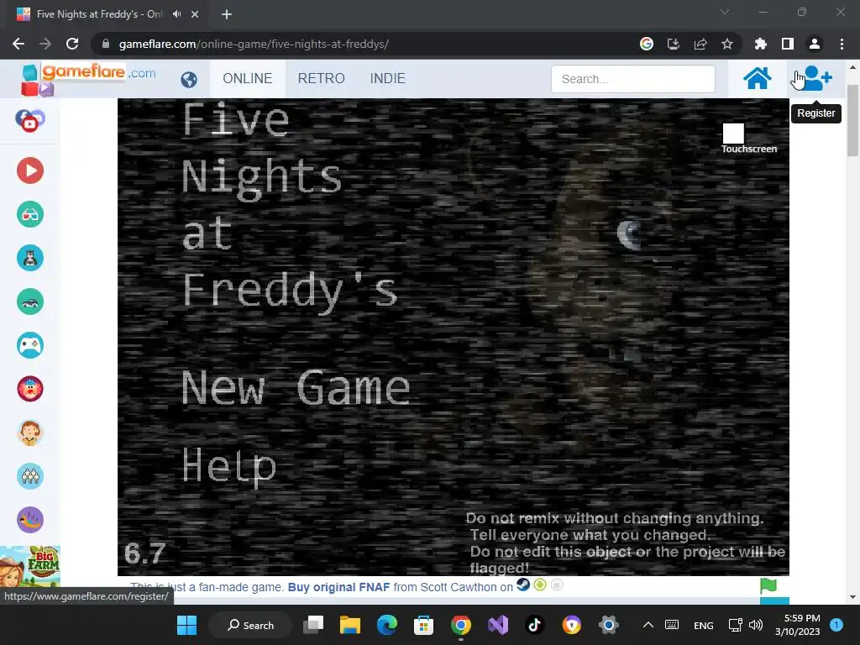
Task: Click the page scrollbar up arrow
Action: click(x=852, y=67)
